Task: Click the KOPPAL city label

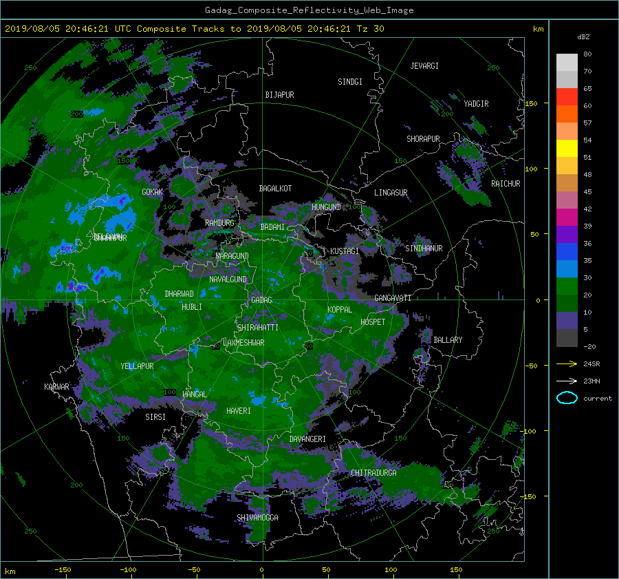Action: pyautogui.click(x=340, y=310)
